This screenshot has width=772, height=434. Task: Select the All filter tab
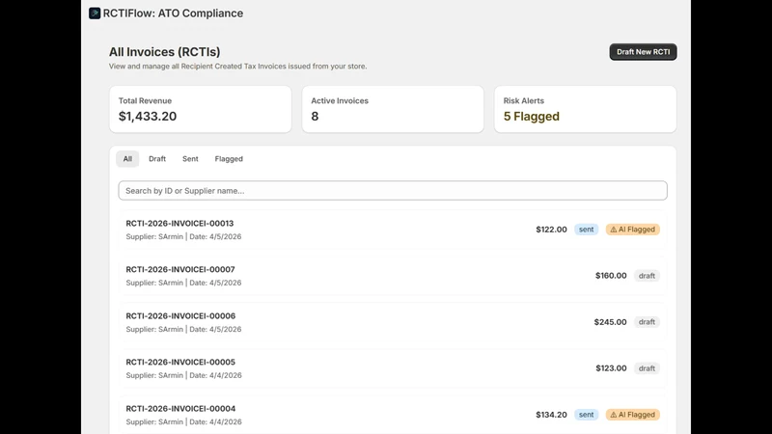click(127, 159)
